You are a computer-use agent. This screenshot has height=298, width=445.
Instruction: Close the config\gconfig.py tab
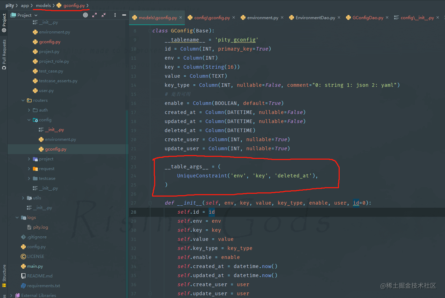pyautogui.click(x=233, y=17)
